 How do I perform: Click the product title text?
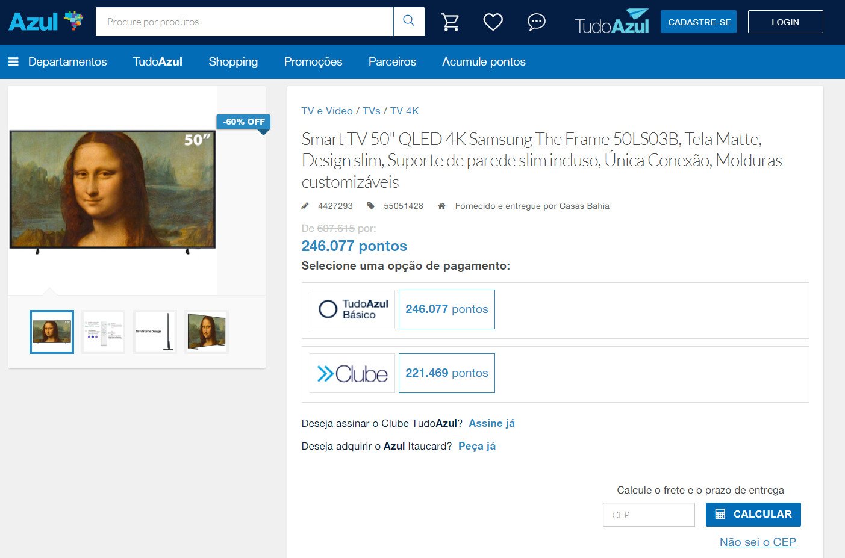[x=542, y=160]
